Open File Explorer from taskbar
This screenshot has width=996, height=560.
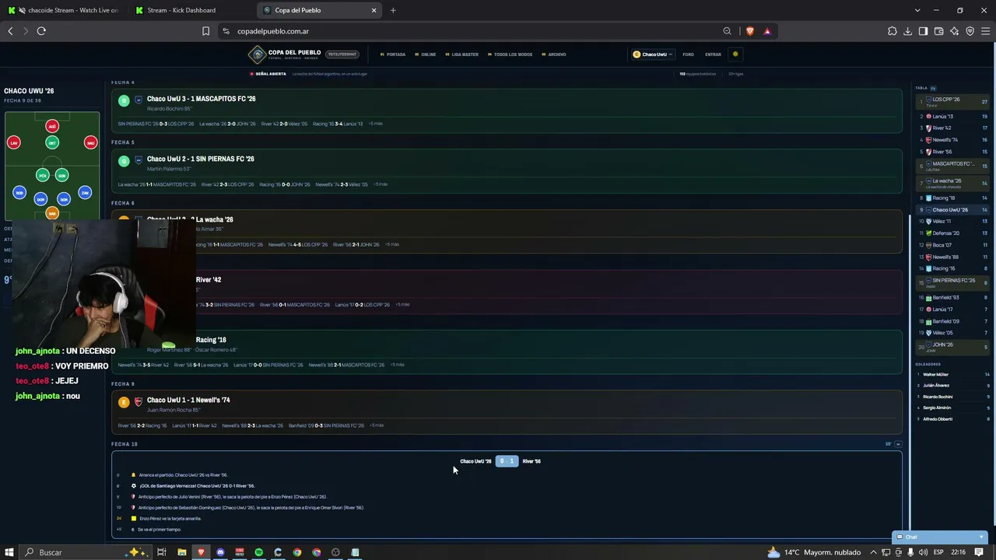[181, 552]
